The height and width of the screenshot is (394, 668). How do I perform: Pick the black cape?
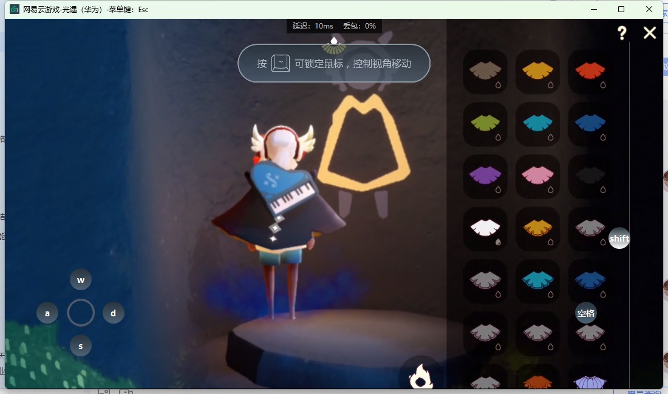click(x=590, y=176)
